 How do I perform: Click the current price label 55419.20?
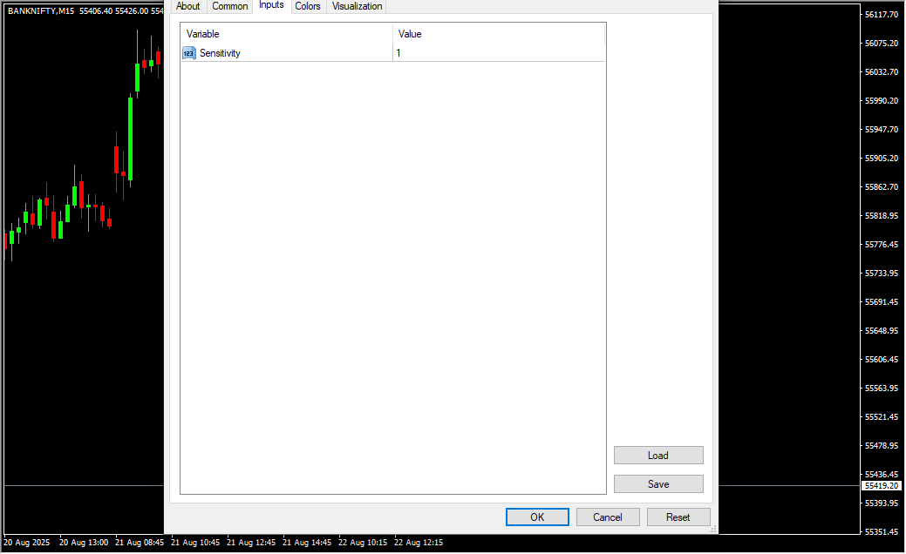click(x=882, y=485)
